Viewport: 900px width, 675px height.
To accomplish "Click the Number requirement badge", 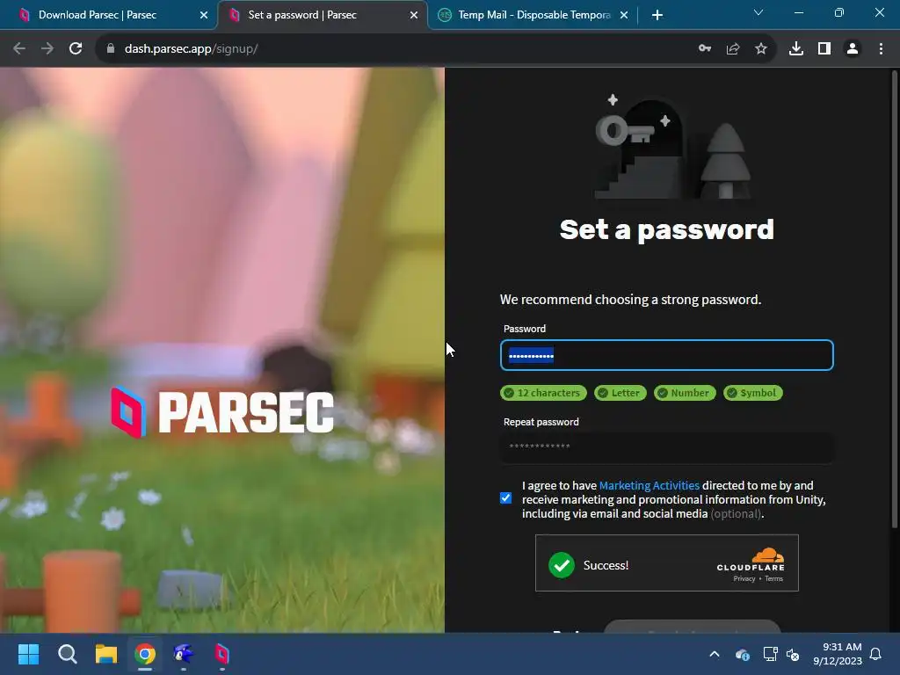I will pyautogui.click(x=684, y=393).
